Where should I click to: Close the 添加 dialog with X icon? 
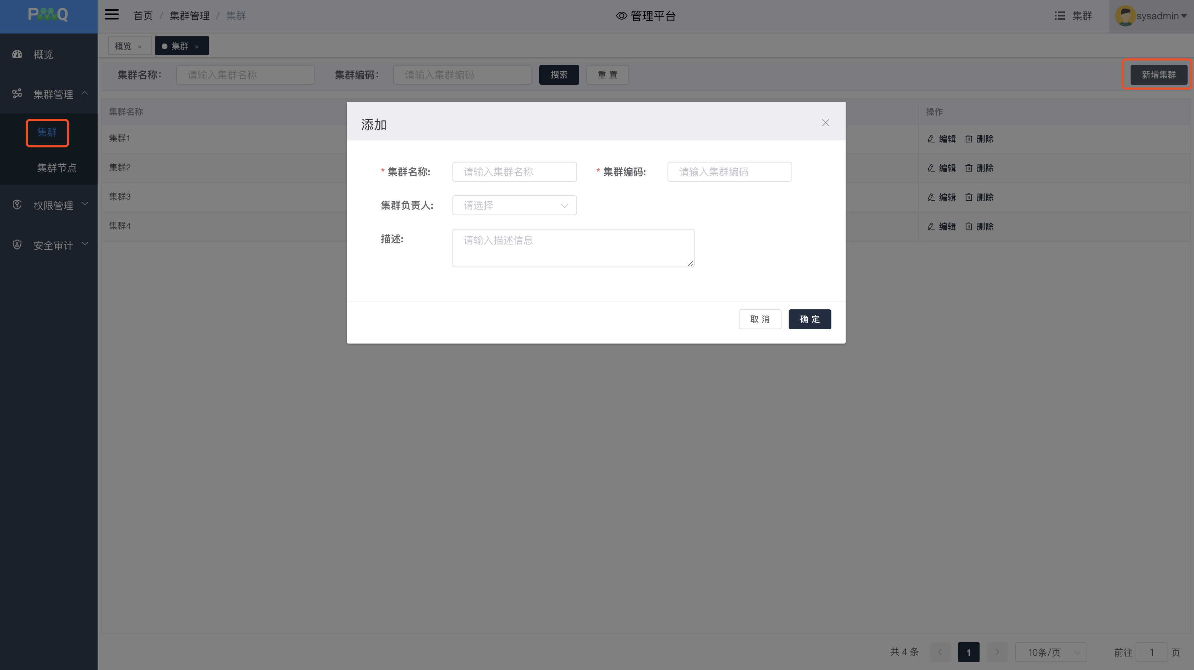pos(825,122)
